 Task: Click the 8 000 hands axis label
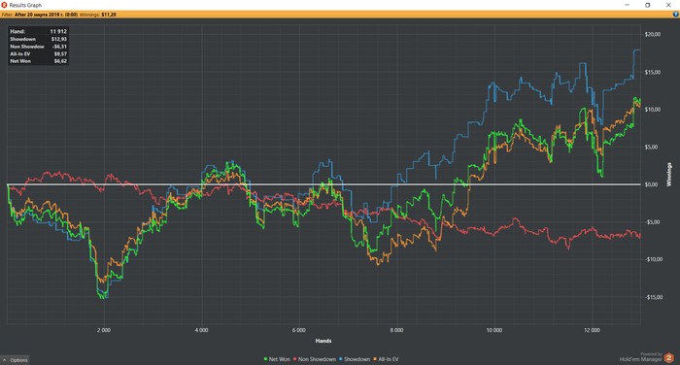click(396, 330)
